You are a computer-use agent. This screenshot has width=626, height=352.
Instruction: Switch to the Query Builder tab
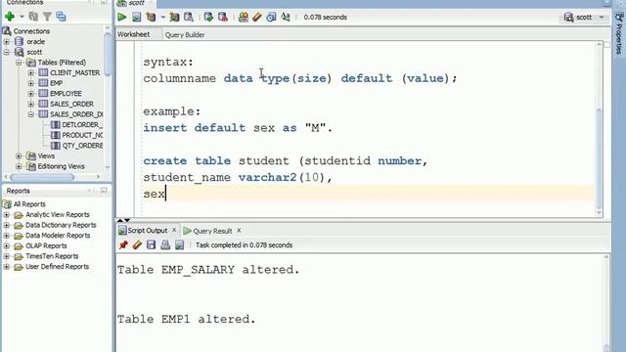pyautogui.click(x=185, y=35)
